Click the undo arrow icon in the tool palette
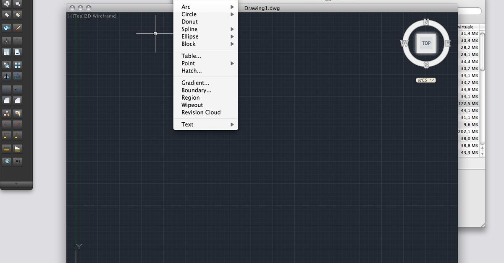The image size is (504, 263). [x=18, y=161]
